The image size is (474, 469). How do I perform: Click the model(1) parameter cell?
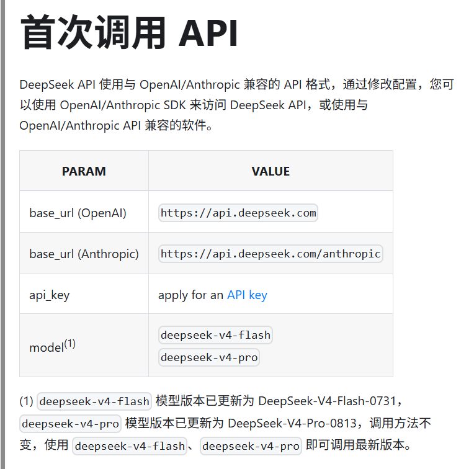click(84, 346)
